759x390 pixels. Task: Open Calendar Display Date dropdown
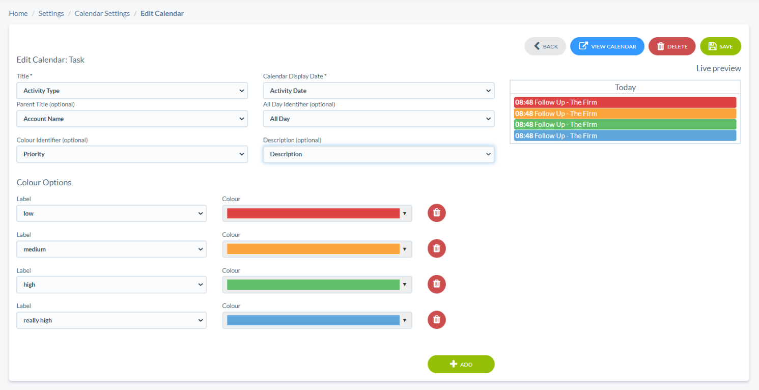point(379,91)
